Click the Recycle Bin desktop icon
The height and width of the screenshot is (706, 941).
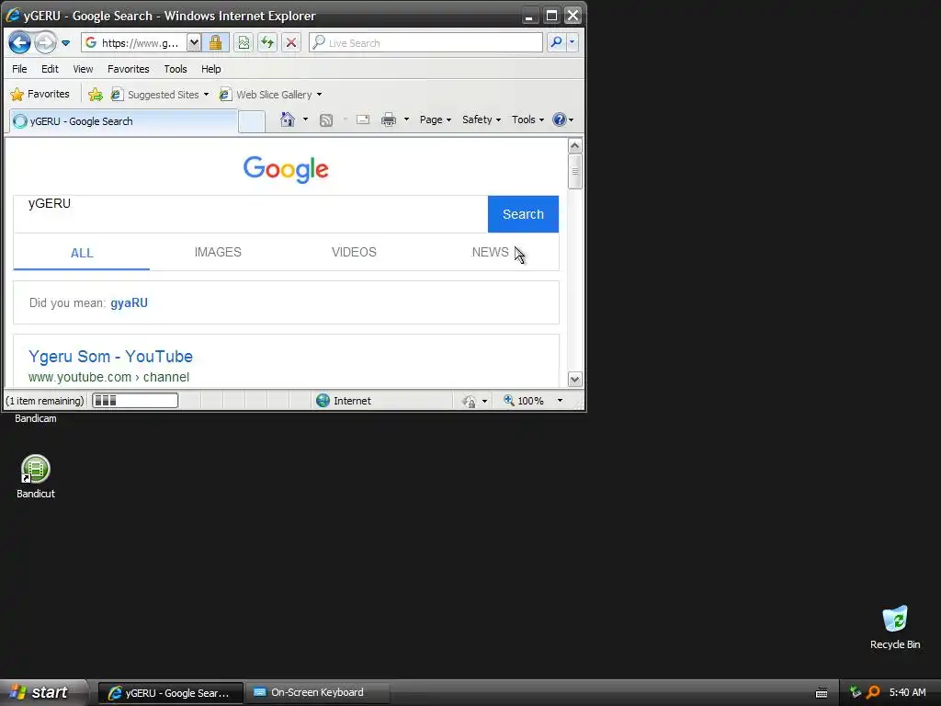pos(895,627)
